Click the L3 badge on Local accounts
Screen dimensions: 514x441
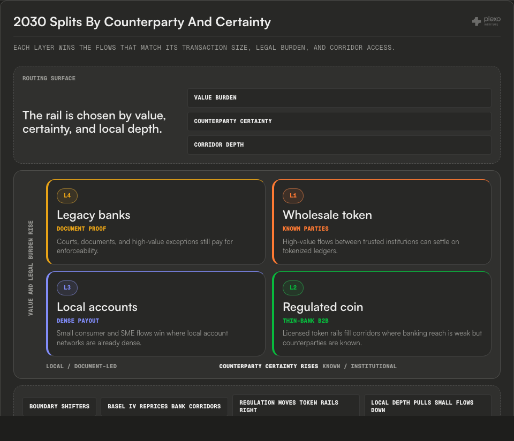coord(67,288)
